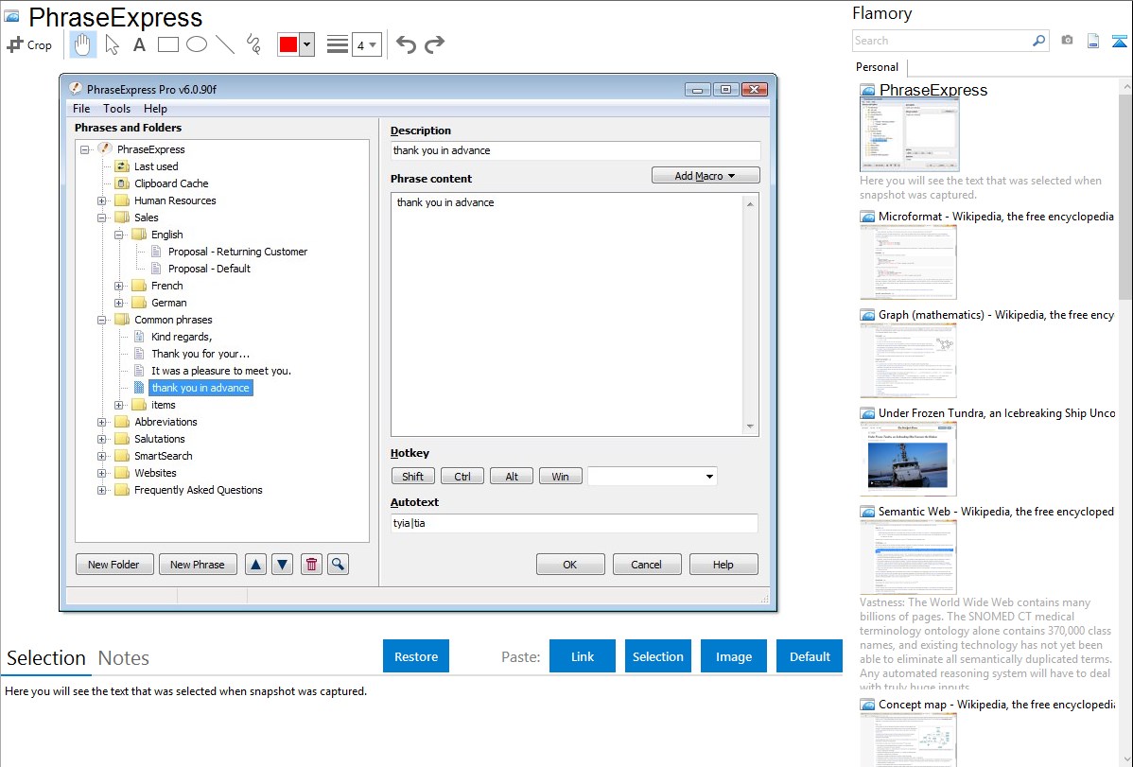Select the arrow pointer tool
Screen dimensions: 1133x767
click(x=112, y=44)
